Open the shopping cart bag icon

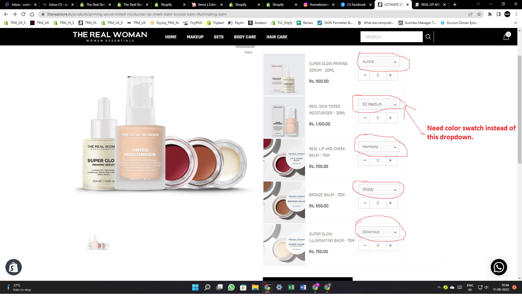coord(506,37)
